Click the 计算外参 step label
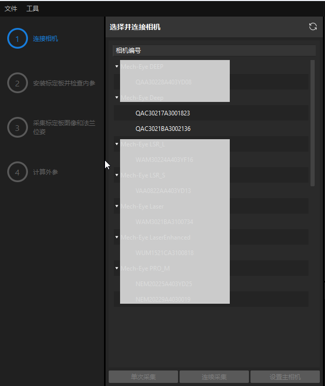This screenshot has width=325, height=386. pos(46,172)
